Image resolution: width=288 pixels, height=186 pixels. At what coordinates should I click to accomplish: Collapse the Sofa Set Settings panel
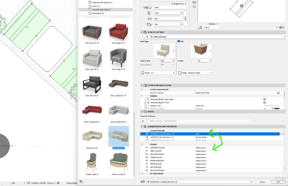point(142,32)
